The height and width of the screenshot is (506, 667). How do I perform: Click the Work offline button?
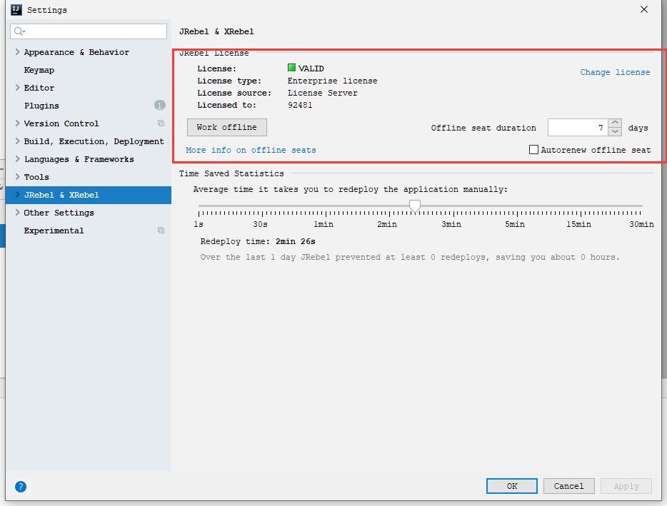[x=226, y=127]
